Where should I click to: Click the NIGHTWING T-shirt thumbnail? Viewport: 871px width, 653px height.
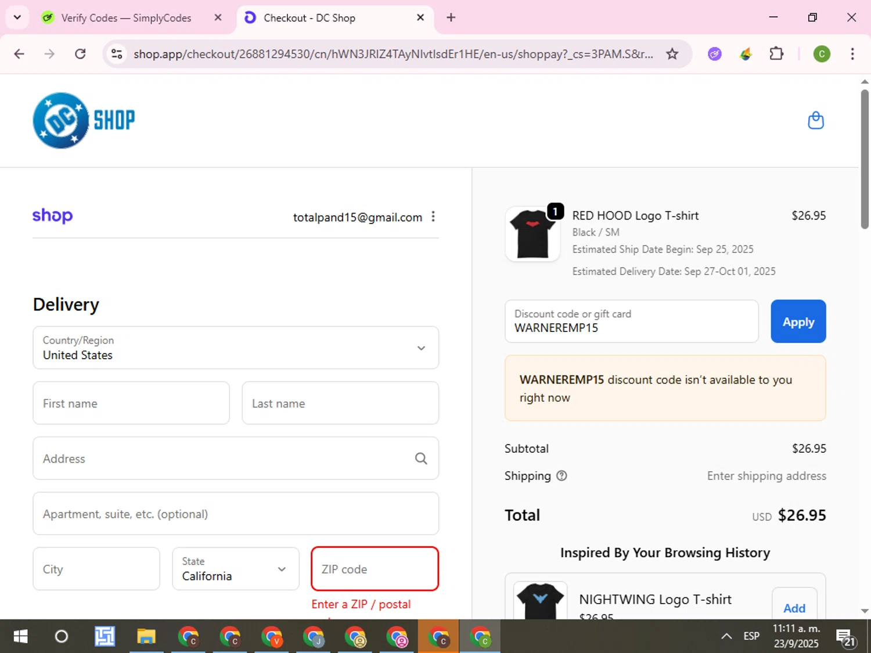(541, 601)
